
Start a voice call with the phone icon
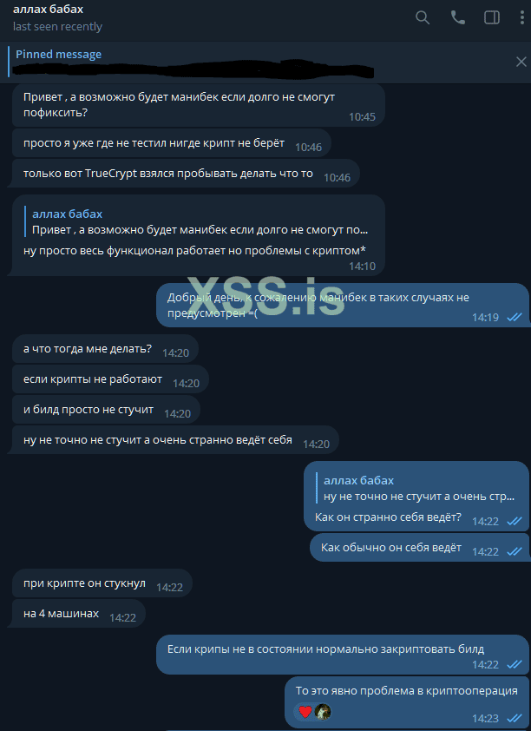[458, 17]
